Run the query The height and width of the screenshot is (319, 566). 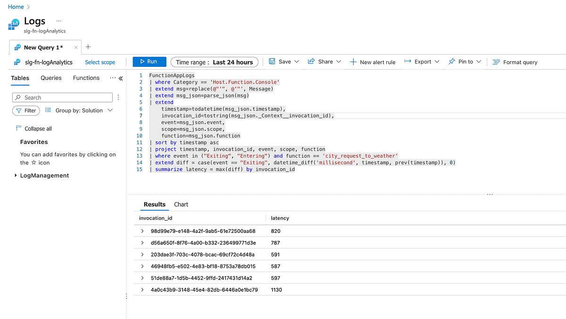[x=150, y=62]
